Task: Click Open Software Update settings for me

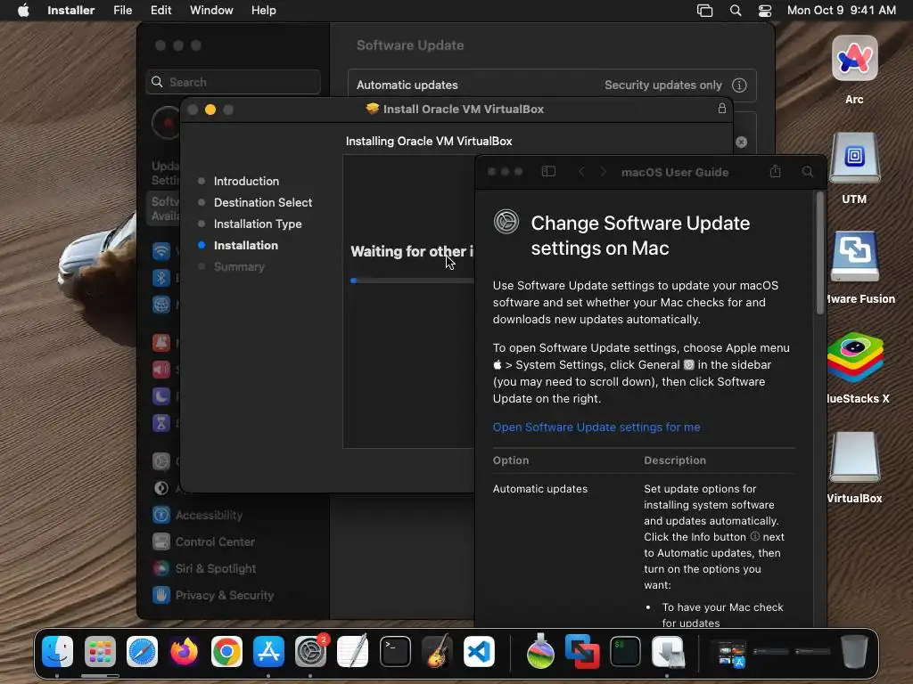Action: coord(596,427)
